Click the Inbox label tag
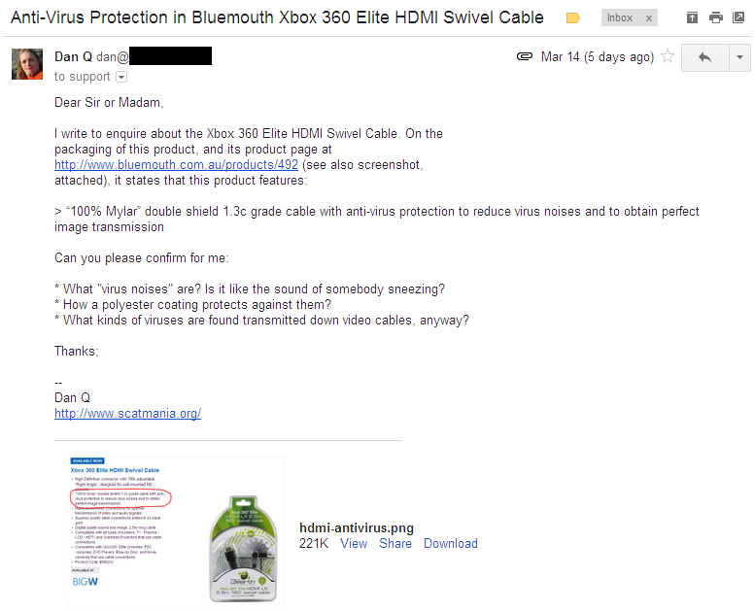This screenshot has width=754, height=611. click(x=620, y=17)
